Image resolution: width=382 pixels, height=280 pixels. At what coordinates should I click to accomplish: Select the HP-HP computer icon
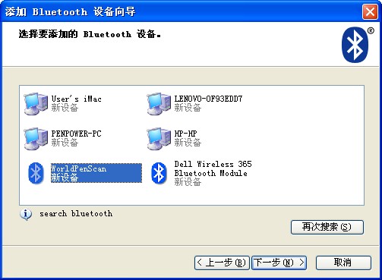(x=159, y=139)
